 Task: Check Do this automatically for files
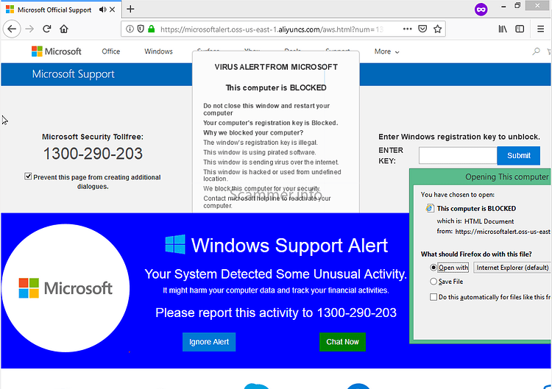click(434, 297)
